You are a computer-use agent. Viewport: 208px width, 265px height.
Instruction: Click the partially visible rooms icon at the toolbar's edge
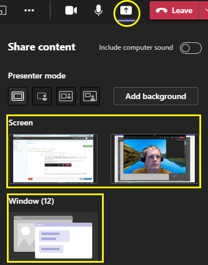coord(3,10)
